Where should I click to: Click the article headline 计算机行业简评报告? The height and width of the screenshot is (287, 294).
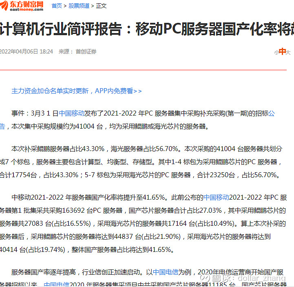tap(60, 29)
